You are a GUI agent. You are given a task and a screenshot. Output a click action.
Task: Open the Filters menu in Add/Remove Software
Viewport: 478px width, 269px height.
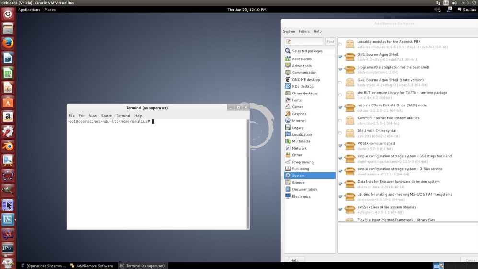(304, 31)
